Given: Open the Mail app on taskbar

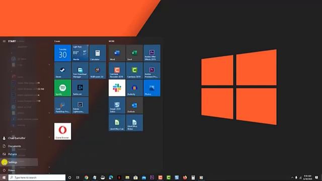Looking at the screenshot, I should coord(144,177).
